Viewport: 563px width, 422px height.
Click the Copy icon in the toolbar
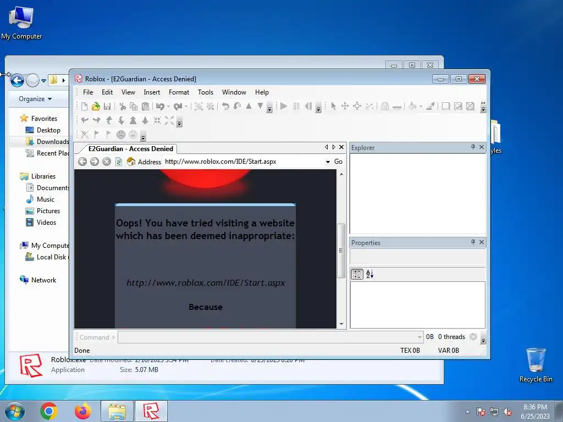134,106
